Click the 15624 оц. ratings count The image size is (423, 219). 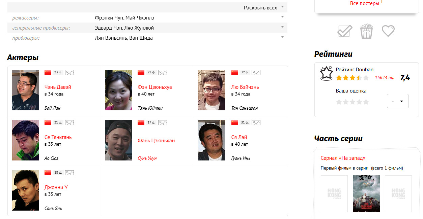pyautogui.click(x=384, y=78)
